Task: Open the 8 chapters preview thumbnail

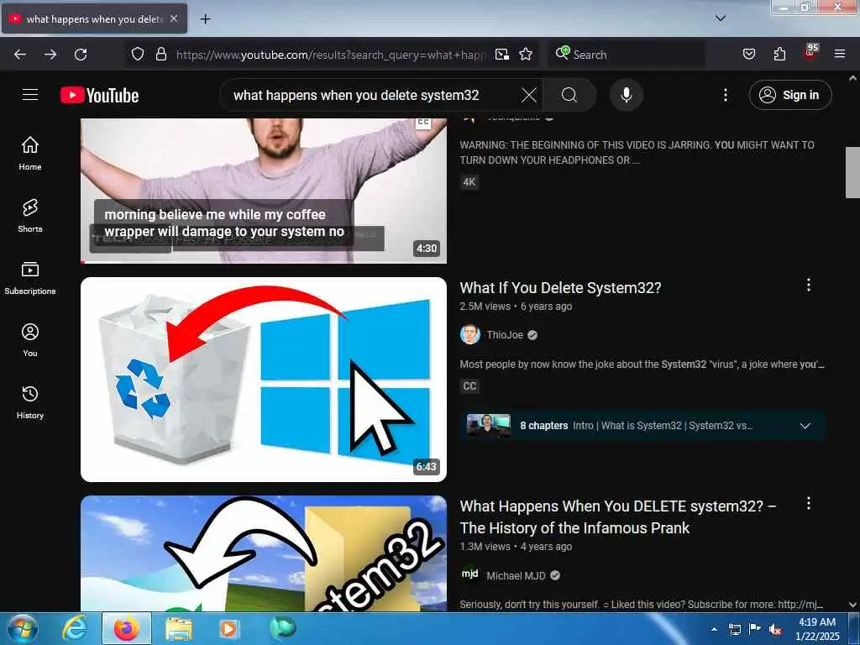Action: point(488,426)
